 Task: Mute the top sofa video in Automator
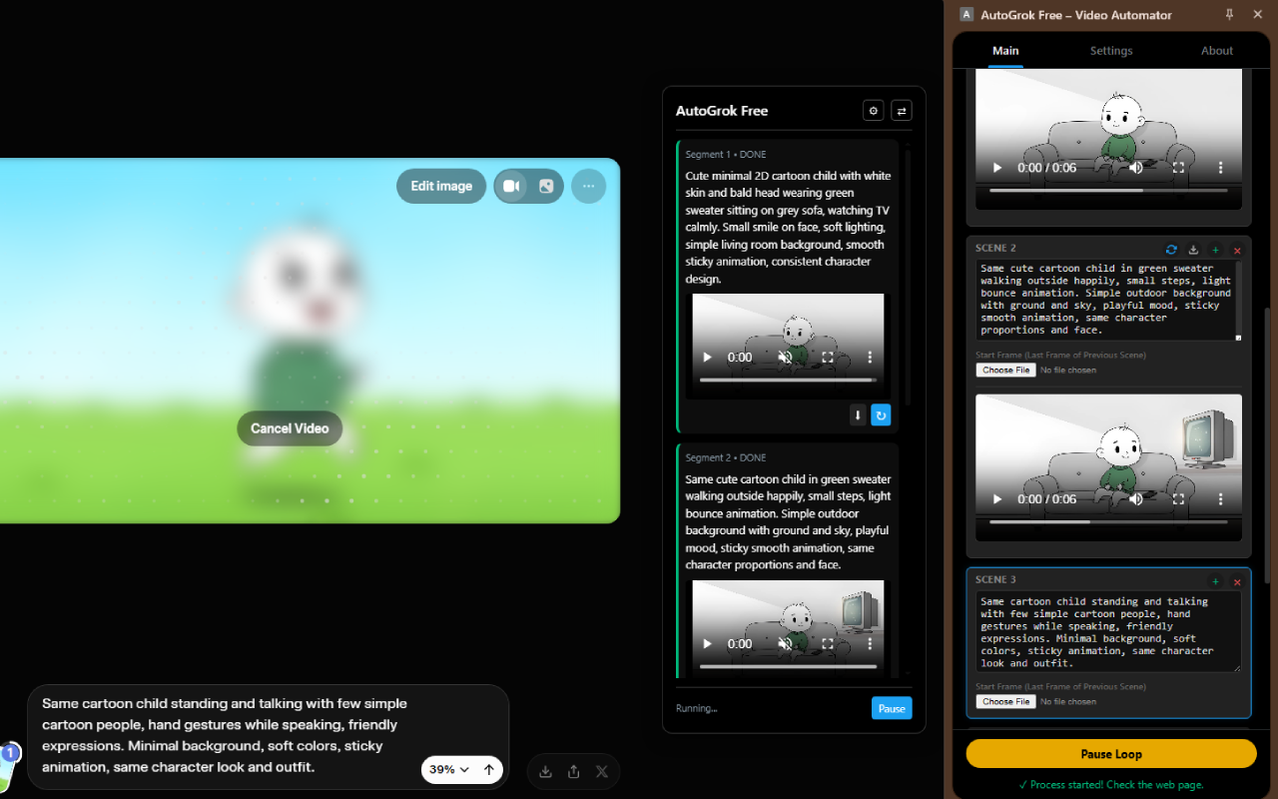(x=1136, y=168)
